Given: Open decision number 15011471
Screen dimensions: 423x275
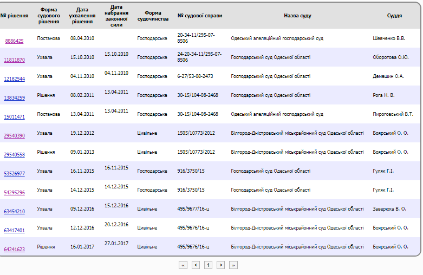Looking at the screenshot, I should tap(14, 117).
